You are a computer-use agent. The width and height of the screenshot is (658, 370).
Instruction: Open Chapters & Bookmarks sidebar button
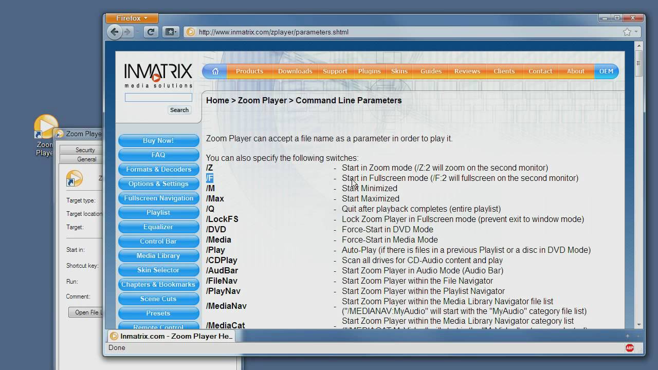pos(158,284)
